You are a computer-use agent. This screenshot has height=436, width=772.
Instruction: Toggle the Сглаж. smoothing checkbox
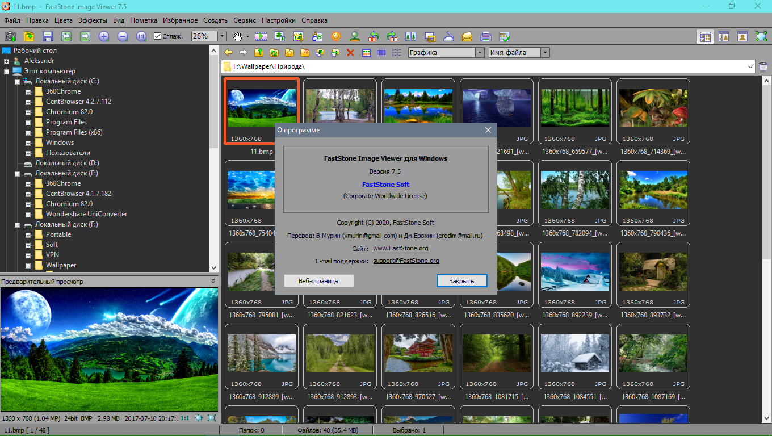[x=158, y=36]
